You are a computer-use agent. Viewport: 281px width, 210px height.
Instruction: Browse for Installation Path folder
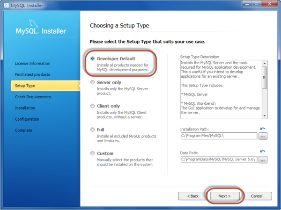(x=263, y=136)
